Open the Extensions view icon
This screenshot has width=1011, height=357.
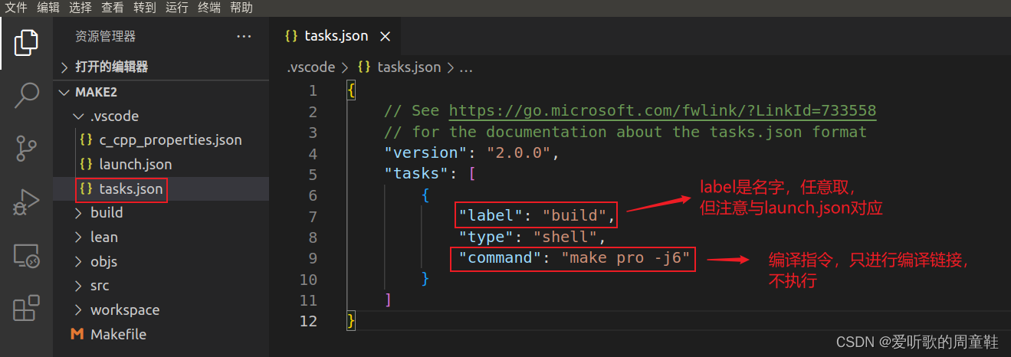pos(26,308)
